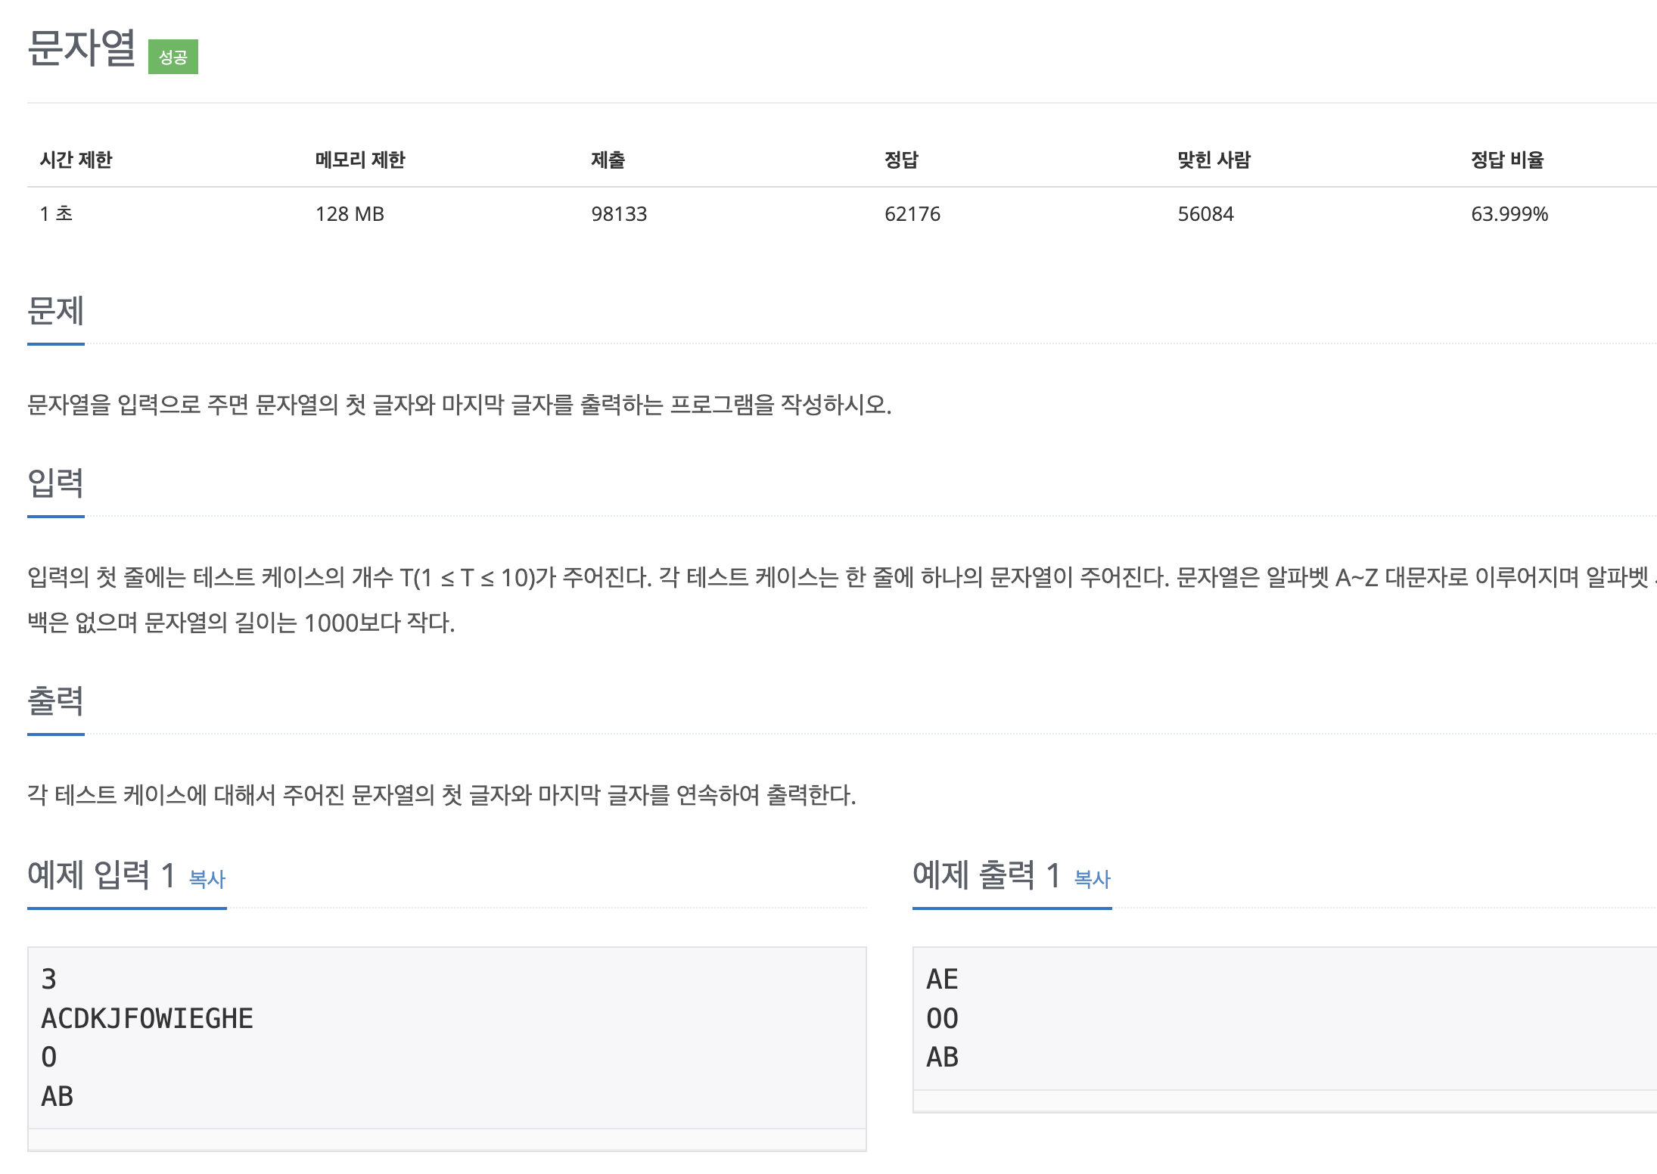This screenshot has height=1174, width=1657.
Task: Select the 메모리 제한 column header
Action: [x=360, y=160]
